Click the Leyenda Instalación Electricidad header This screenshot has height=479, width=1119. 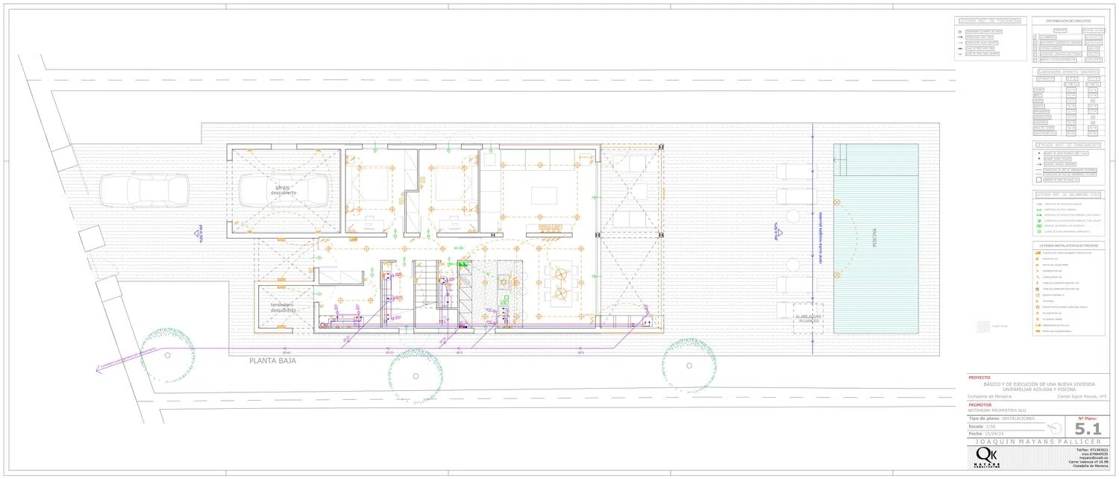click(x=1068, y=245)
